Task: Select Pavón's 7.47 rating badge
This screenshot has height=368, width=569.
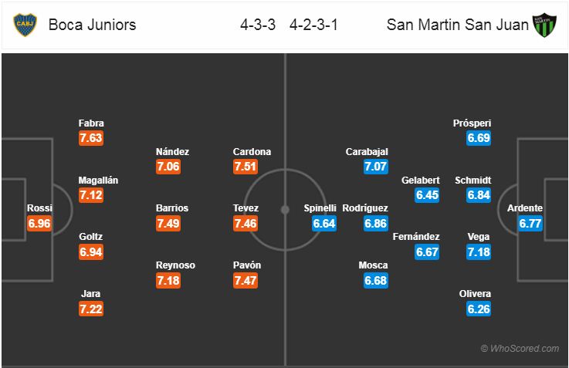Action: 246,281
